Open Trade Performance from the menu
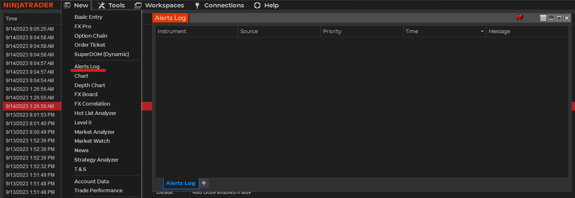This screenshot has height=198, width=575. tap(98, 190)
